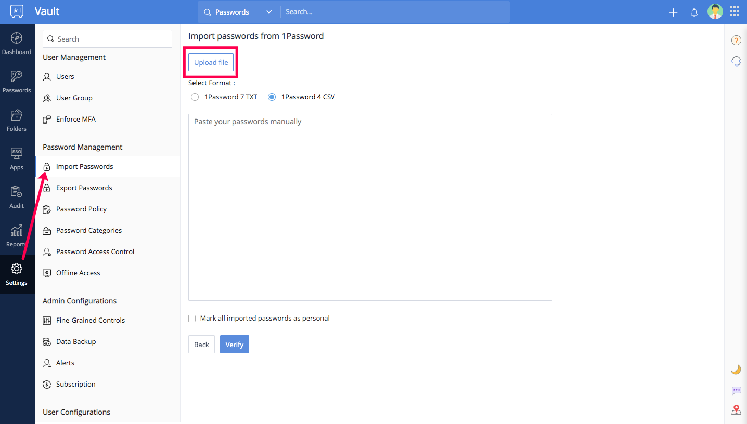
Task: Click the Password Policy icon
Action: point(47,209)
